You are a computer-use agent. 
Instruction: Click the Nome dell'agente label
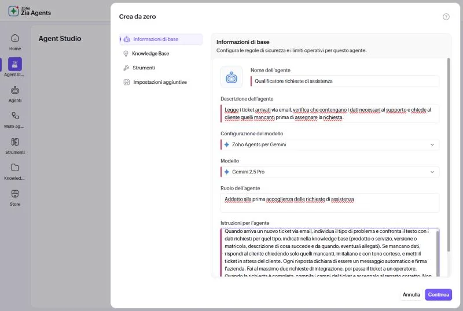click(x=270, y=70)
